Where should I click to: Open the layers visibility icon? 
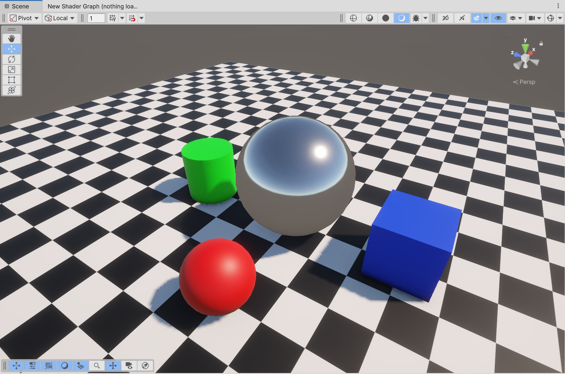coord(513,18)
